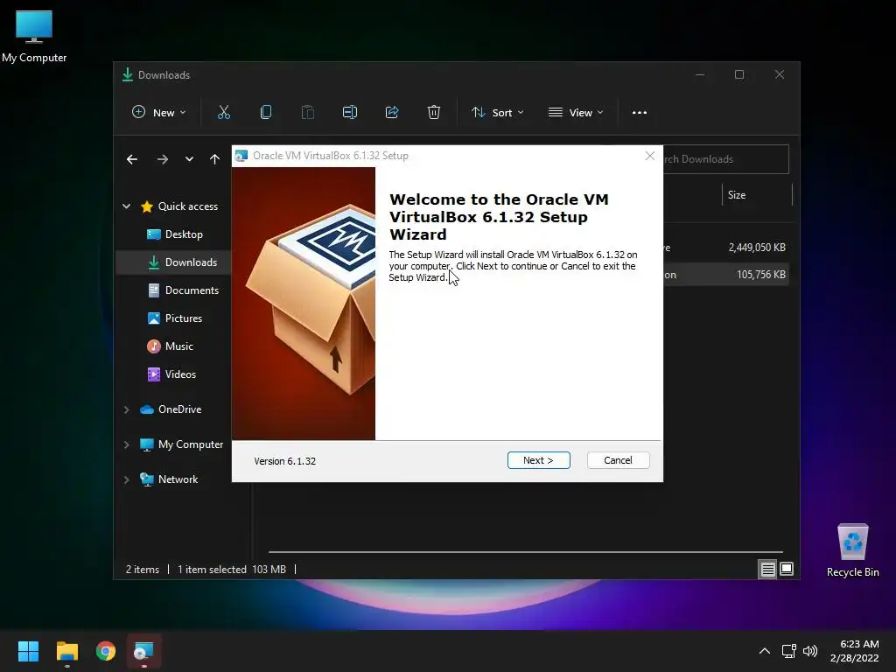Close the VirtualBox Setup dialog
This screenshot has width=896, height=672.
650,156
